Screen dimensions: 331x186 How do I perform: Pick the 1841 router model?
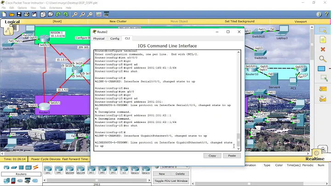click(x=48, y=170)
